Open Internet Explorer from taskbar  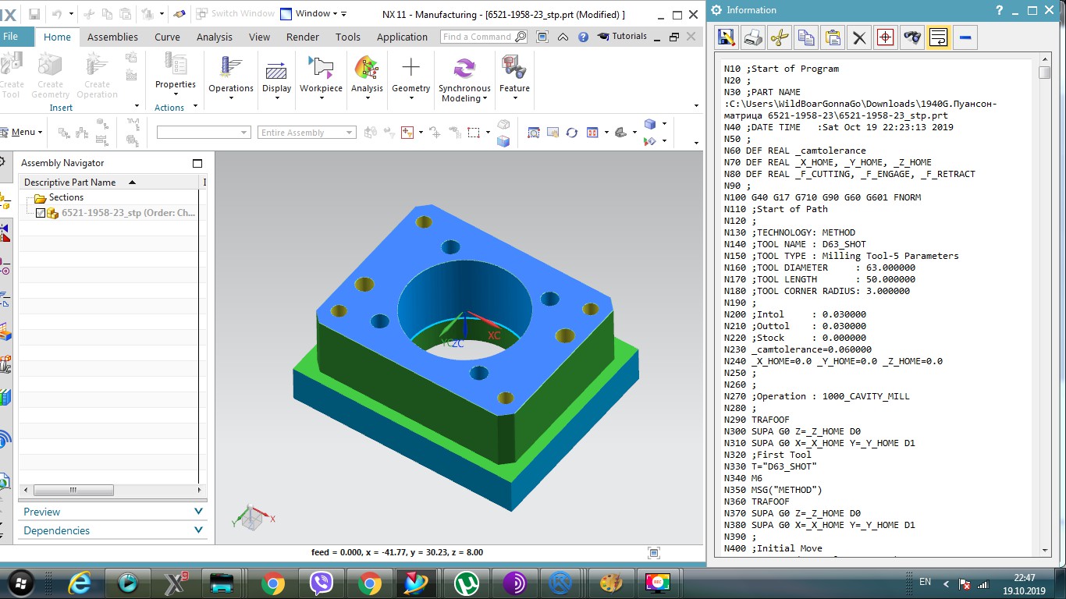click(80, 583)
